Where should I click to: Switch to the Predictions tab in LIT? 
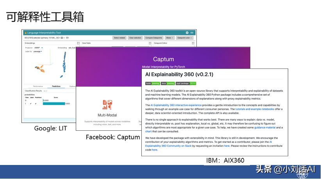(x=56, y=86)
